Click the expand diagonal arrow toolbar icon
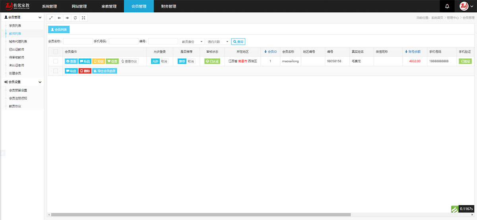This screenshot has height=220, width=477. 51,18
